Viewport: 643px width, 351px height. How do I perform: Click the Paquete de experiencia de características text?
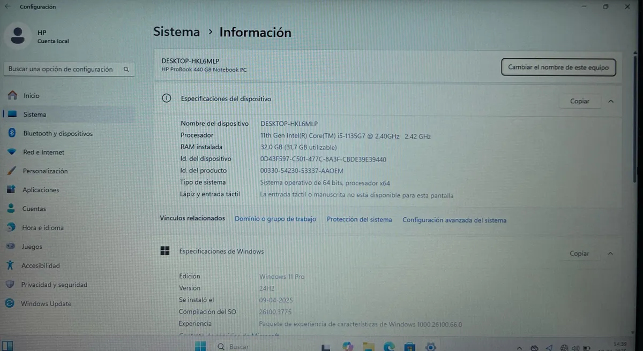pos(361,324)
